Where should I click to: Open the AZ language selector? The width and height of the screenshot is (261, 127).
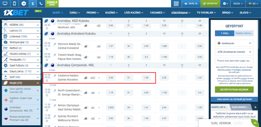point(253,4)
